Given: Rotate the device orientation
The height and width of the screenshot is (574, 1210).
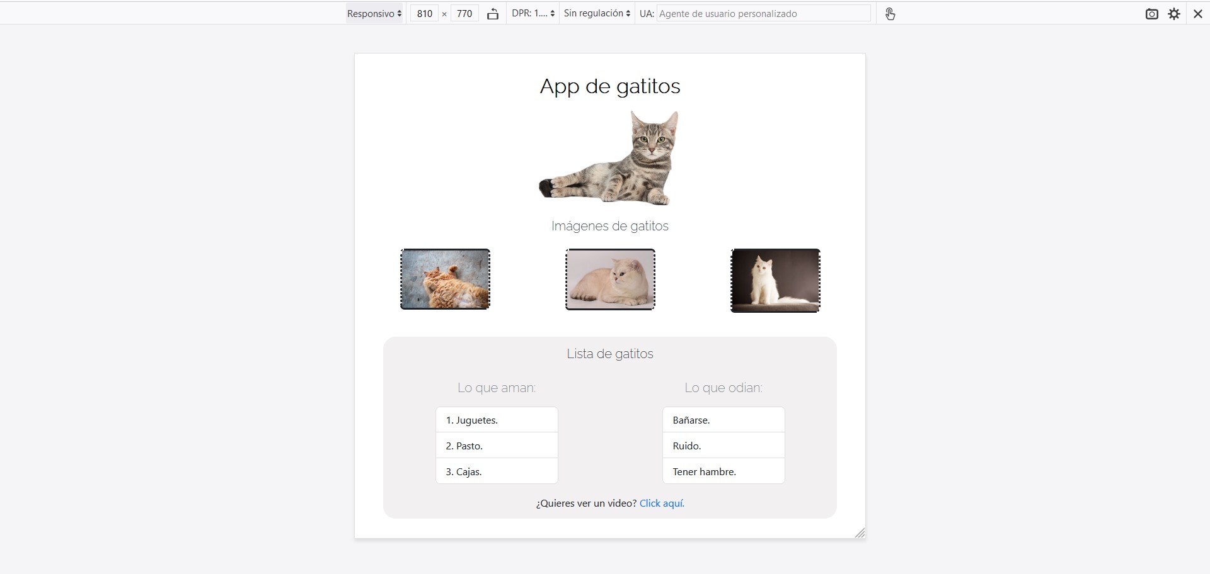Looking at the screenshot, I should coord(493,13).
